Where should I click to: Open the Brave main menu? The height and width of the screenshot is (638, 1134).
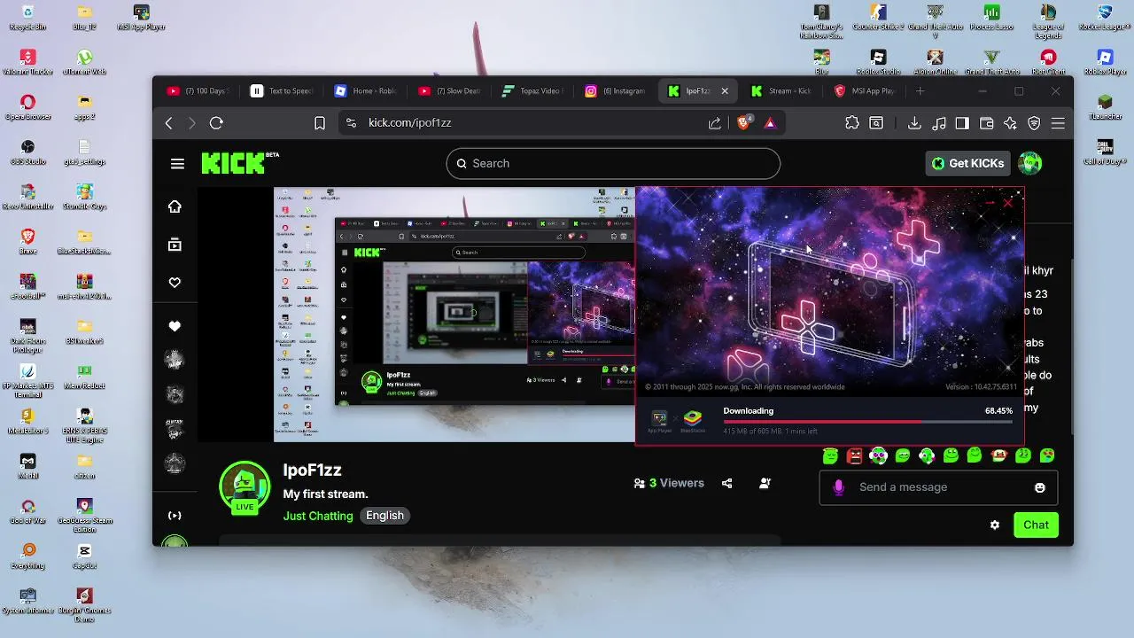[1058, 123]
